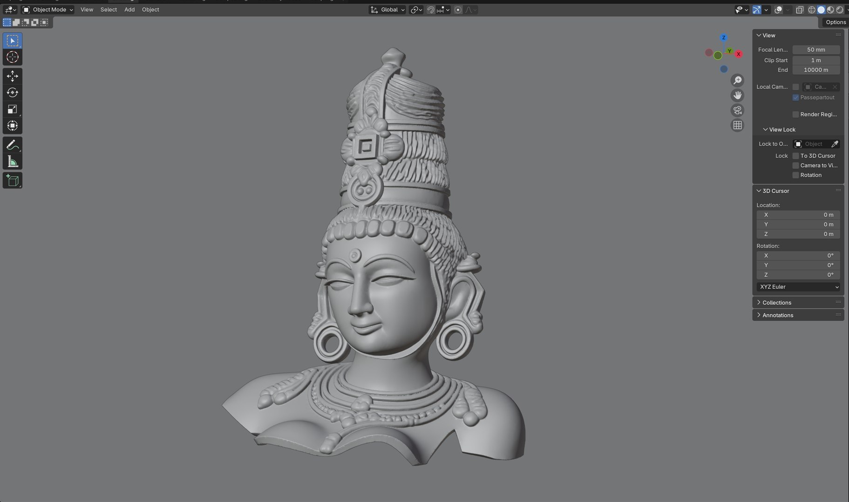Open the Object menu
The image size is (849, 502).
click(x=150, y=10)
